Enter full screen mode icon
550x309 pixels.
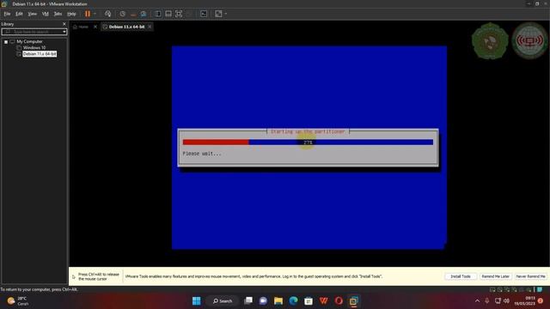179,14
